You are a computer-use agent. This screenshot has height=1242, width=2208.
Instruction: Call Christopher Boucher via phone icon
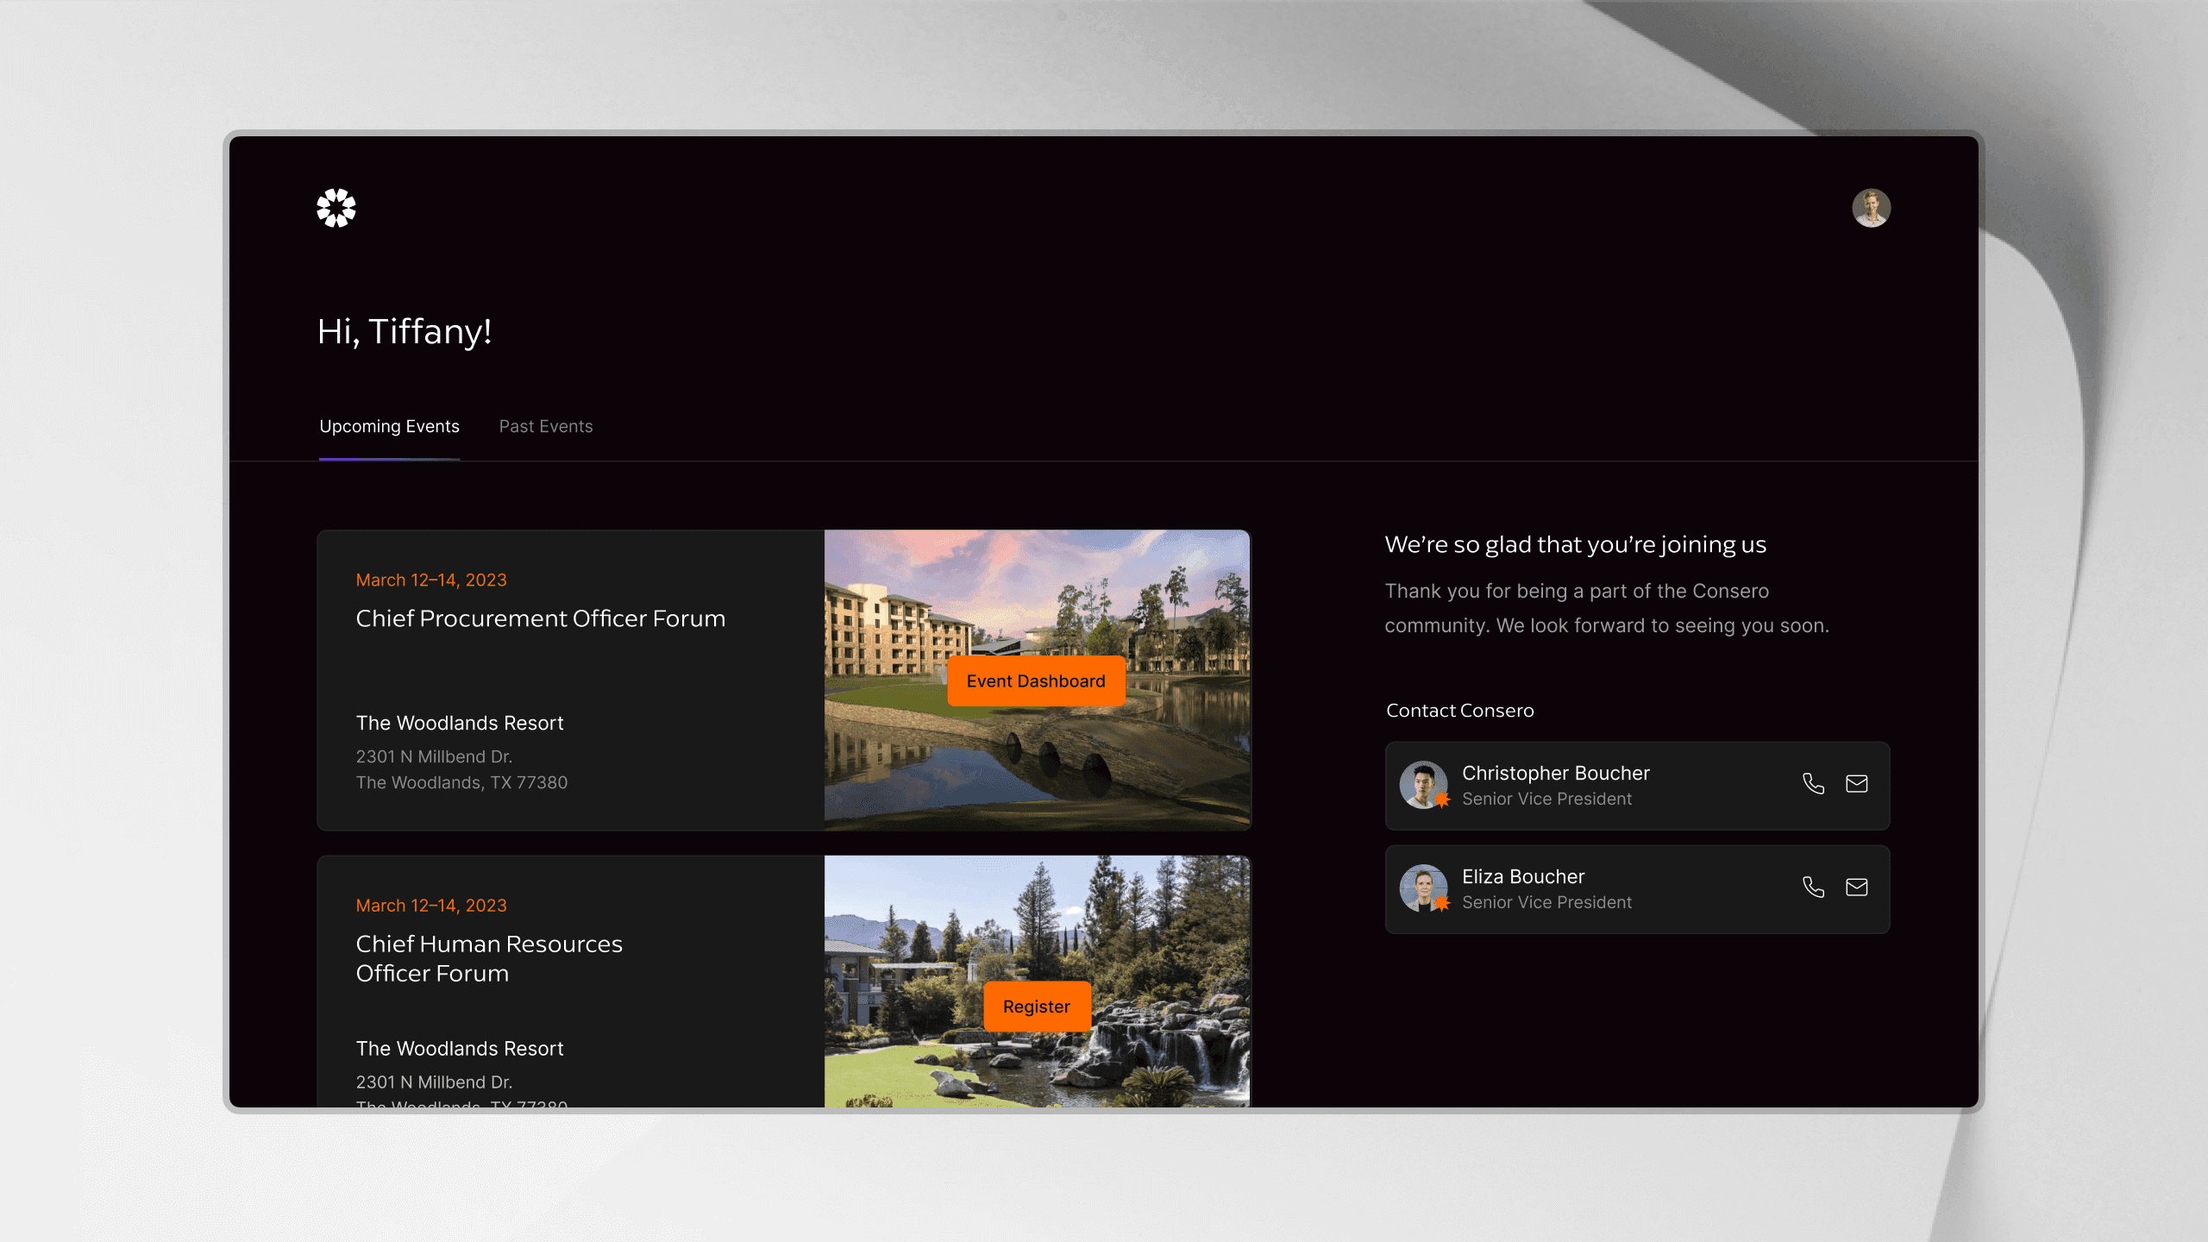[x=1813, y=783]
